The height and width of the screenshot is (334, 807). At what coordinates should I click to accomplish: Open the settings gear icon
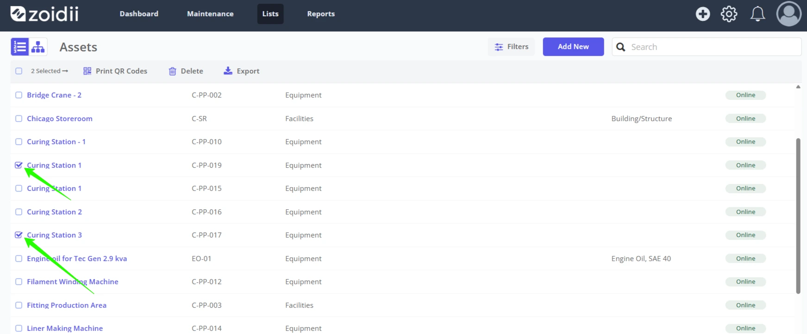(729, 14)
